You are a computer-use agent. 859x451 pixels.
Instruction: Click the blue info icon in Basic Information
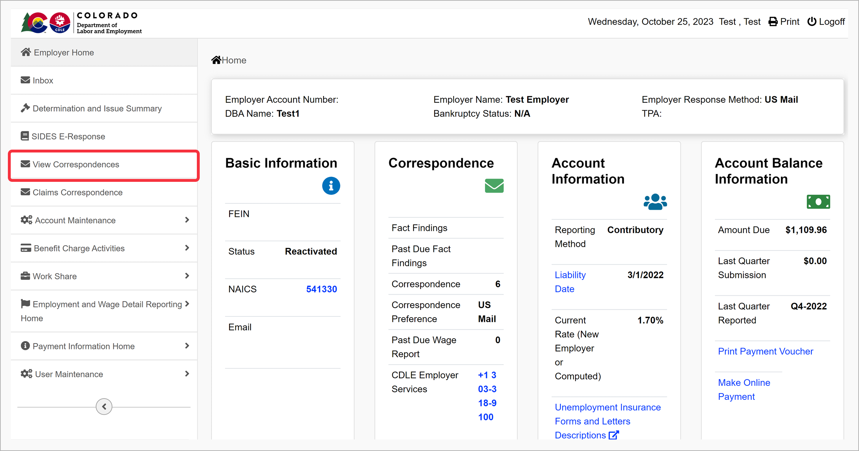click(x=331, y=186)
